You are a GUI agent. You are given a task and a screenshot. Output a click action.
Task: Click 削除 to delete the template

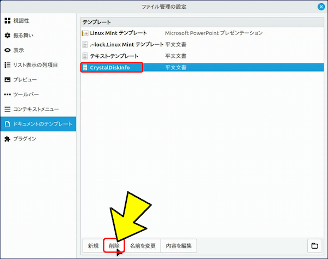[114, 246]
